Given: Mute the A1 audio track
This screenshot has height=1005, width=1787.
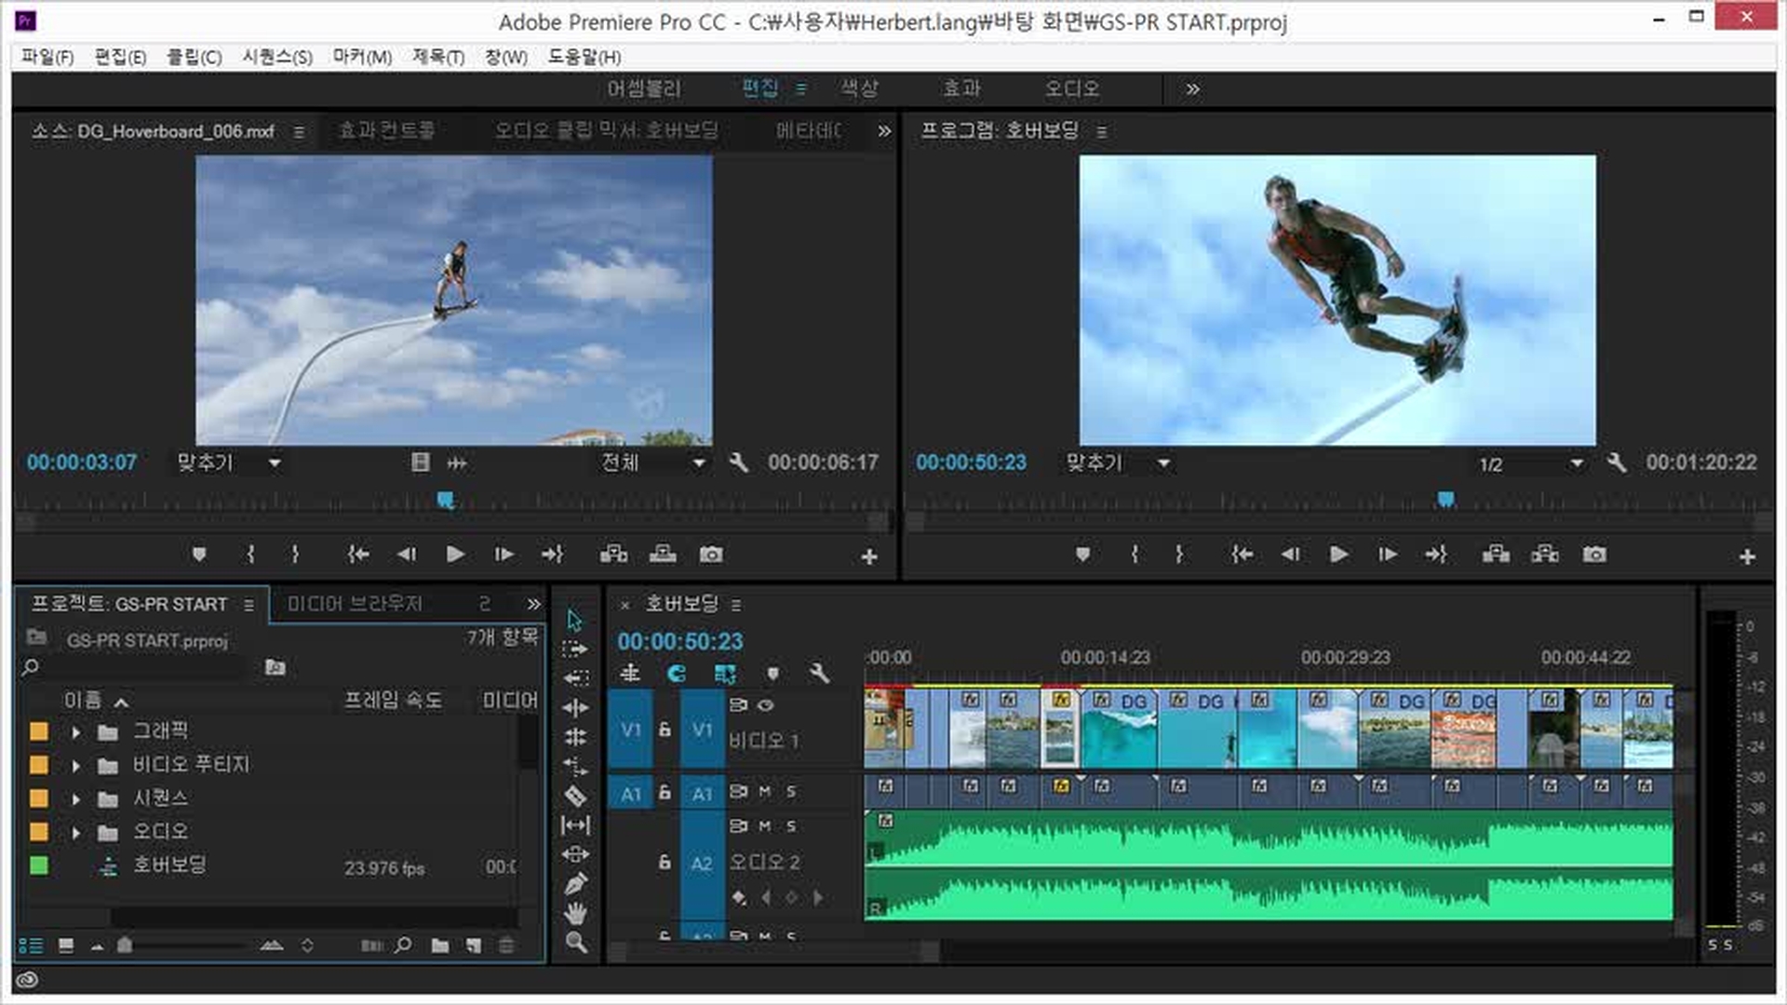Looking at the screenshot, I should pos(764,791).
